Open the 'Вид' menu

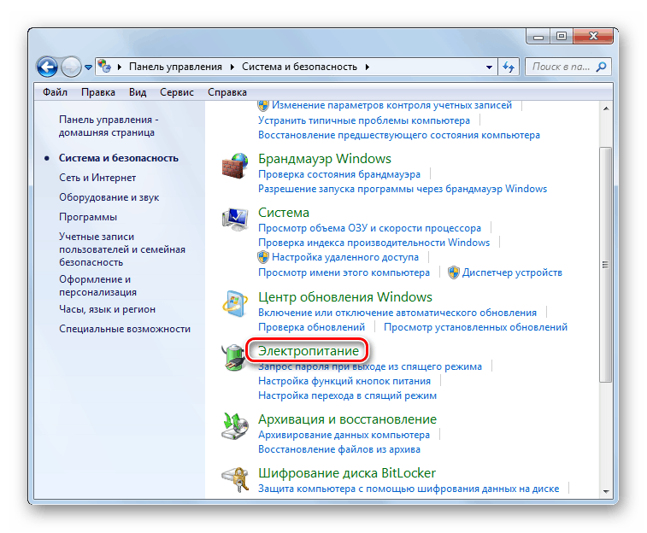coord(138,92)
